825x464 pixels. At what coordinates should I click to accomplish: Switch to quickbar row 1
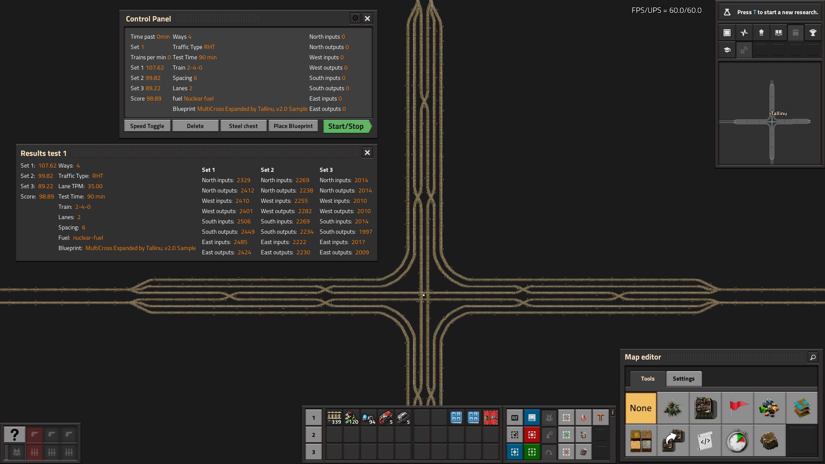(x=314, y=418)
